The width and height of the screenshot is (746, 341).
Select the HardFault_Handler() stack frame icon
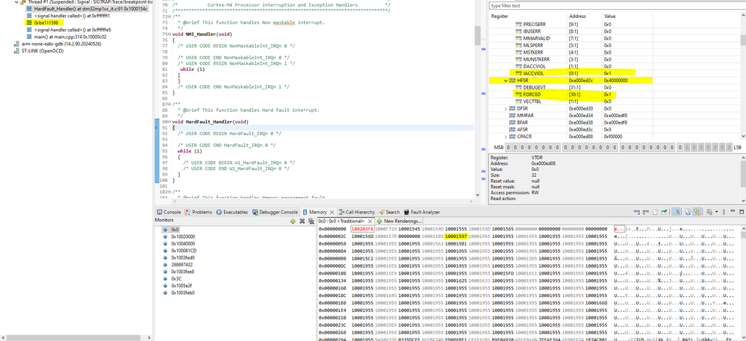[x=29, y=7]
